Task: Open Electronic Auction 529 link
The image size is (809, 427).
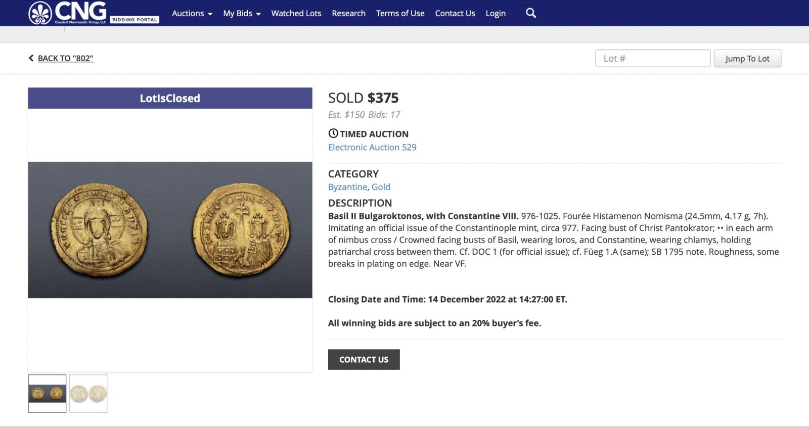Action: (372, 147)
